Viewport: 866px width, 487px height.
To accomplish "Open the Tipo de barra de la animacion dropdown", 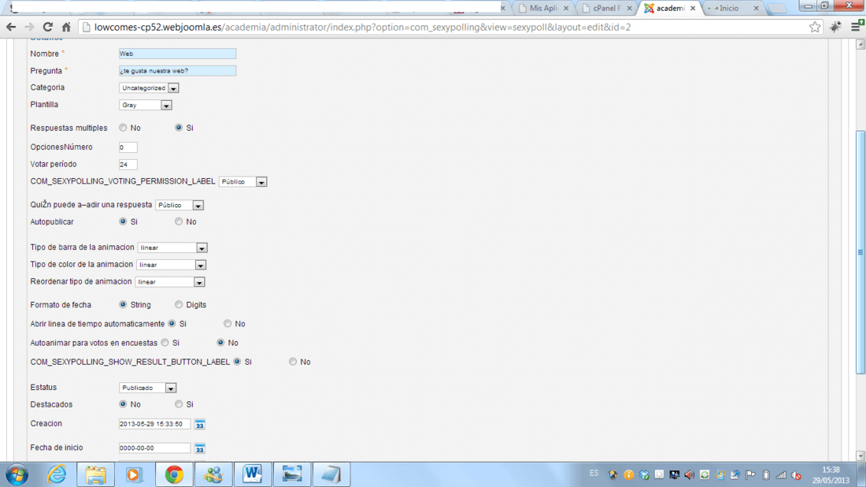I will pos(172,247).
